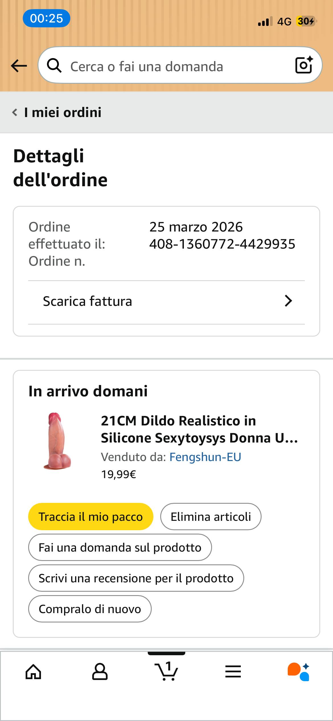
Task: Open the account profile icon
Action: [x=100, y=672]
